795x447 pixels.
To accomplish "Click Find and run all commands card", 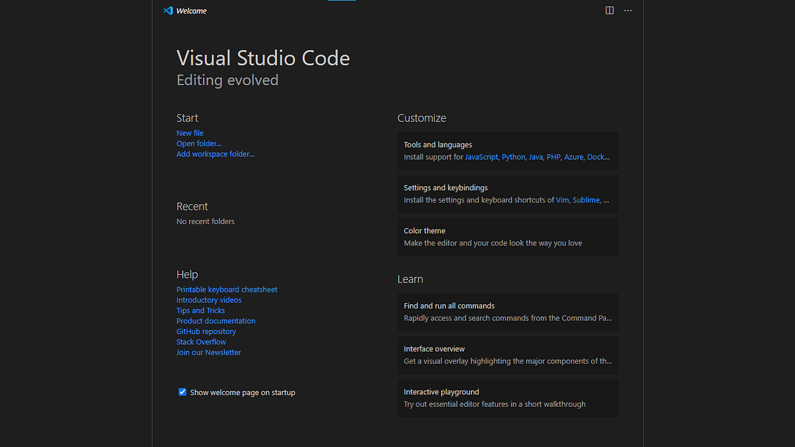I will (x=508, y=312).
